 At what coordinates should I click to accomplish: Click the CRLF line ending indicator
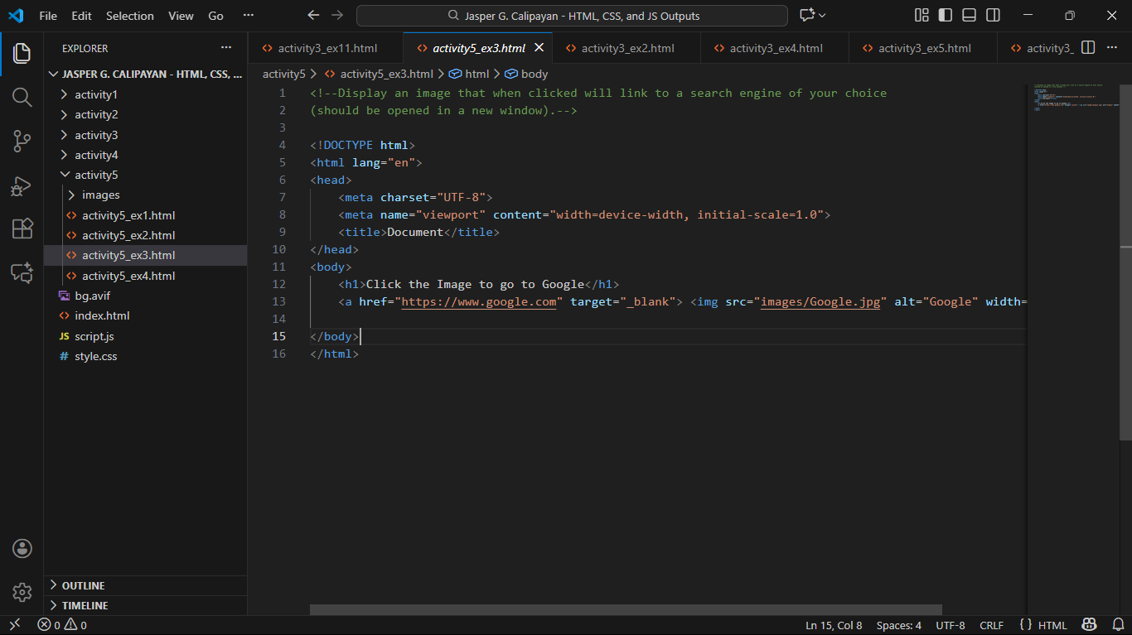click(x=991, y=625)
